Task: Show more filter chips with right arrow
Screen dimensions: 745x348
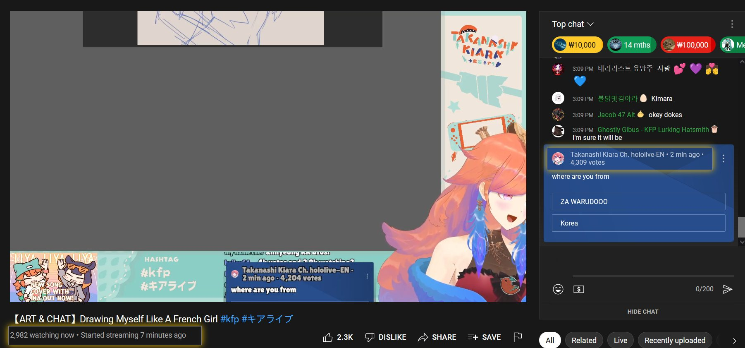Action: pyautogui.click(x=734, y=341)
